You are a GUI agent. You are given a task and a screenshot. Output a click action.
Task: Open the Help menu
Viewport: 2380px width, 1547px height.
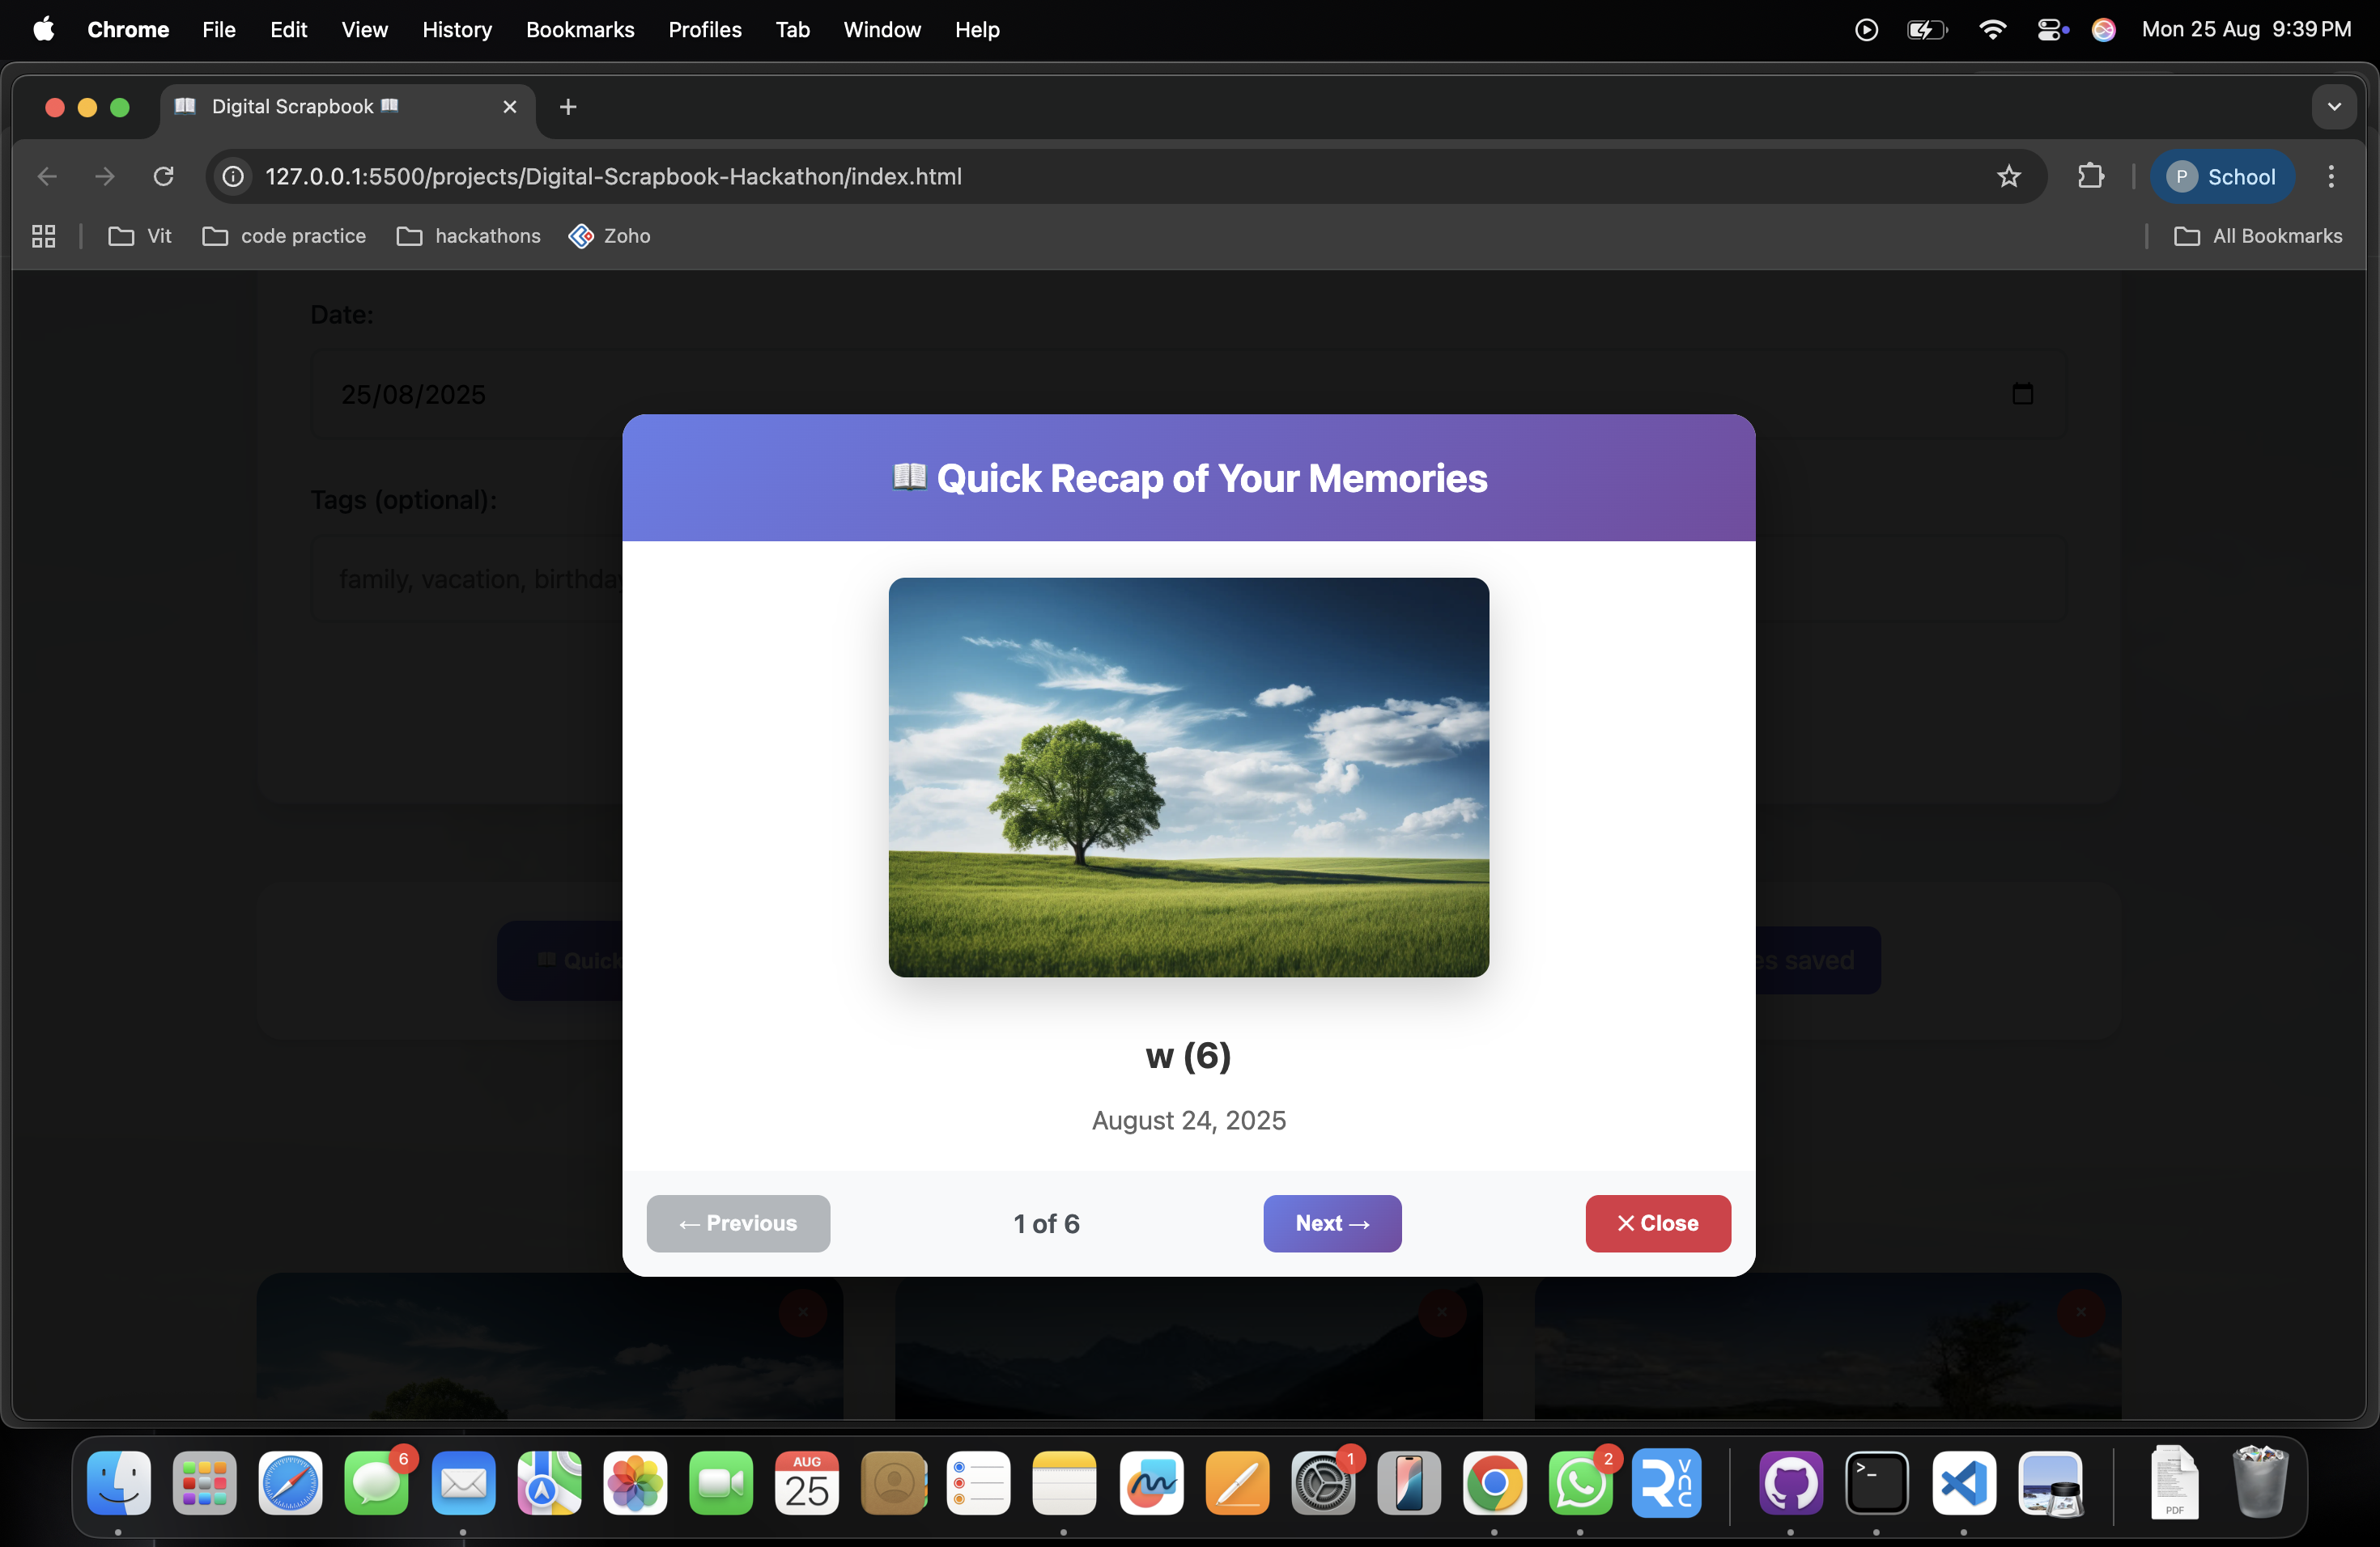[977, 30]
